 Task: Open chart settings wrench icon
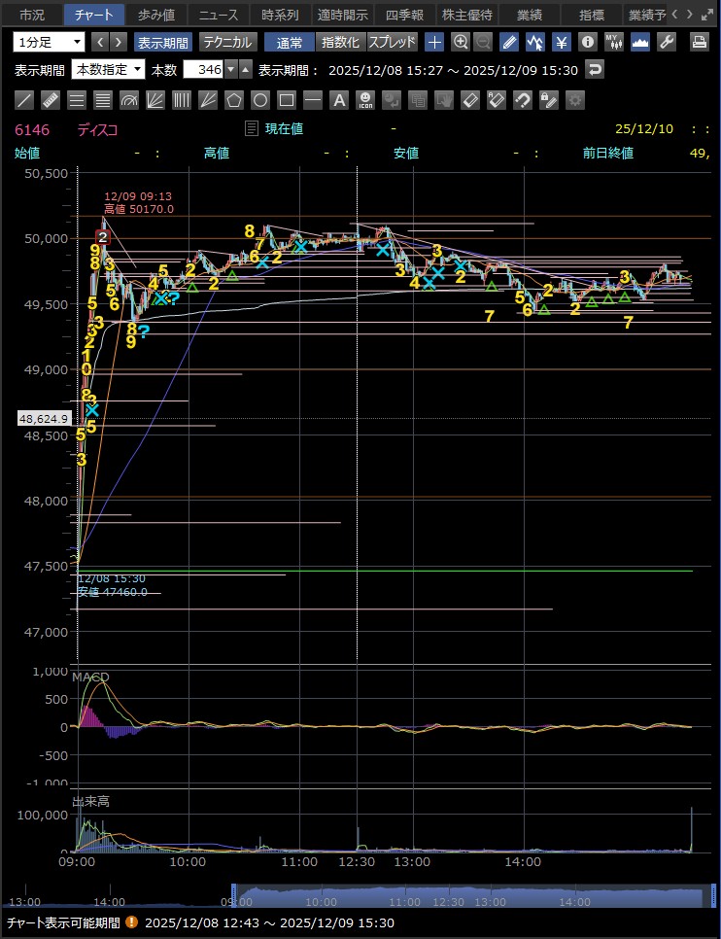667,42
